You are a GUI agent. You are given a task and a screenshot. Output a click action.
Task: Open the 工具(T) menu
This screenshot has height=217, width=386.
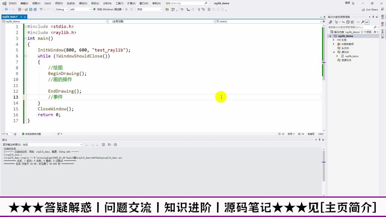(x=119, y=3)
